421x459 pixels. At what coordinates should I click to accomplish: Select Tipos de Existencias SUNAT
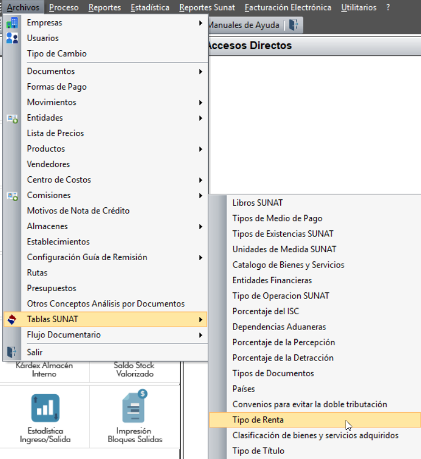pos(315,234)
